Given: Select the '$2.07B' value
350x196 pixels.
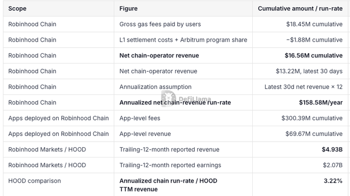Looking at the screenshot, I should click(332, 165).
